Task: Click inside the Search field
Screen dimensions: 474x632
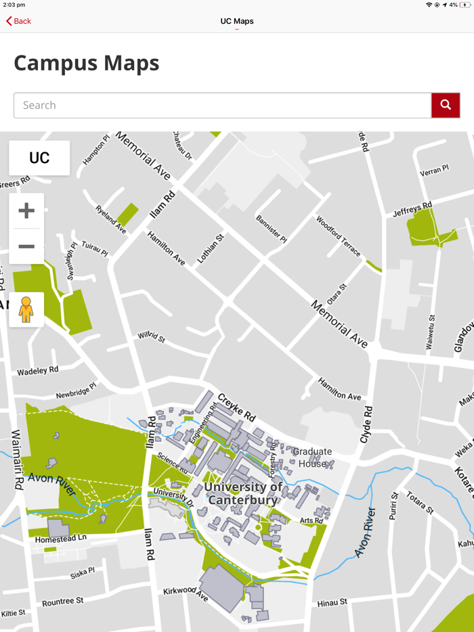Action: point(203,105)
